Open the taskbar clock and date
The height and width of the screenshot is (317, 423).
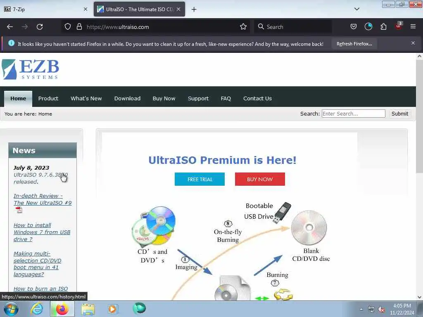(x=402, y=309)
